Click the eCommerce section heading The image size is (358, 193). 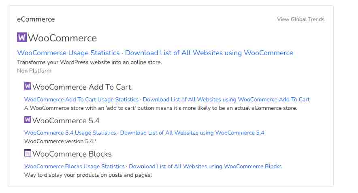pyautogui.click(x=36, y=19)
